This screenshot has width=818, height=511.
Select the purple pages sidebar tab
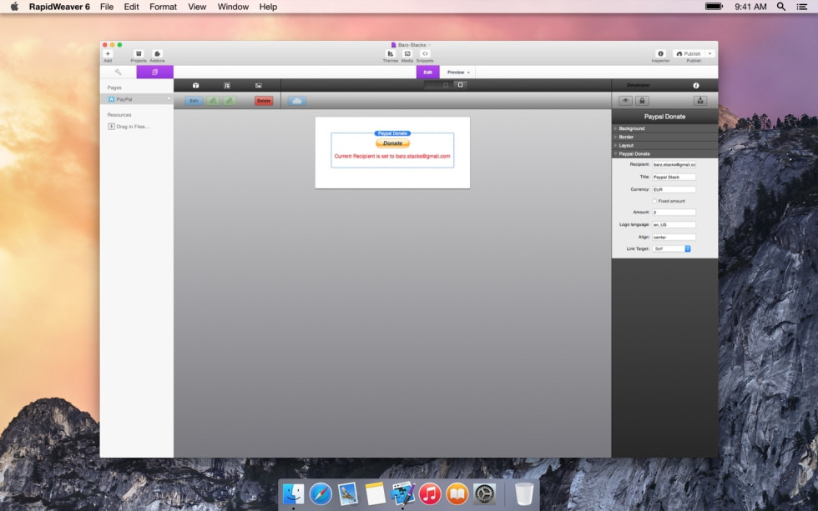[x=155, y=72]
